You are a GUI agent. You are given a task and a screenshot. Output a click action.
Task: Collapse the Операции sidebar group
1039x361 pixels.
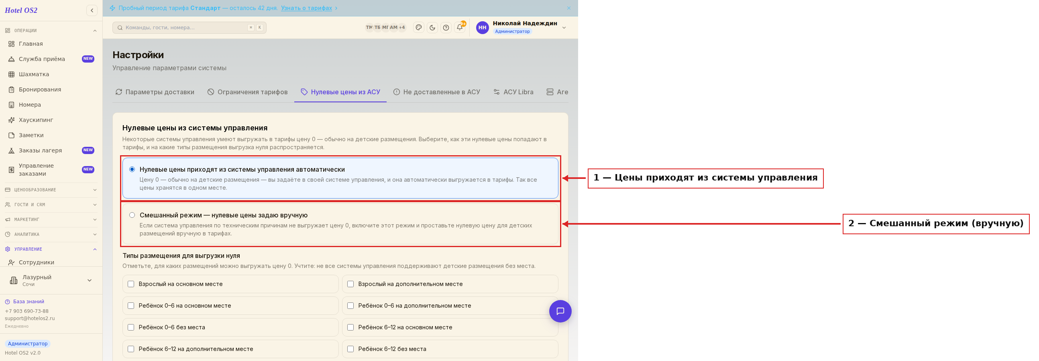[x=51, y=30]
